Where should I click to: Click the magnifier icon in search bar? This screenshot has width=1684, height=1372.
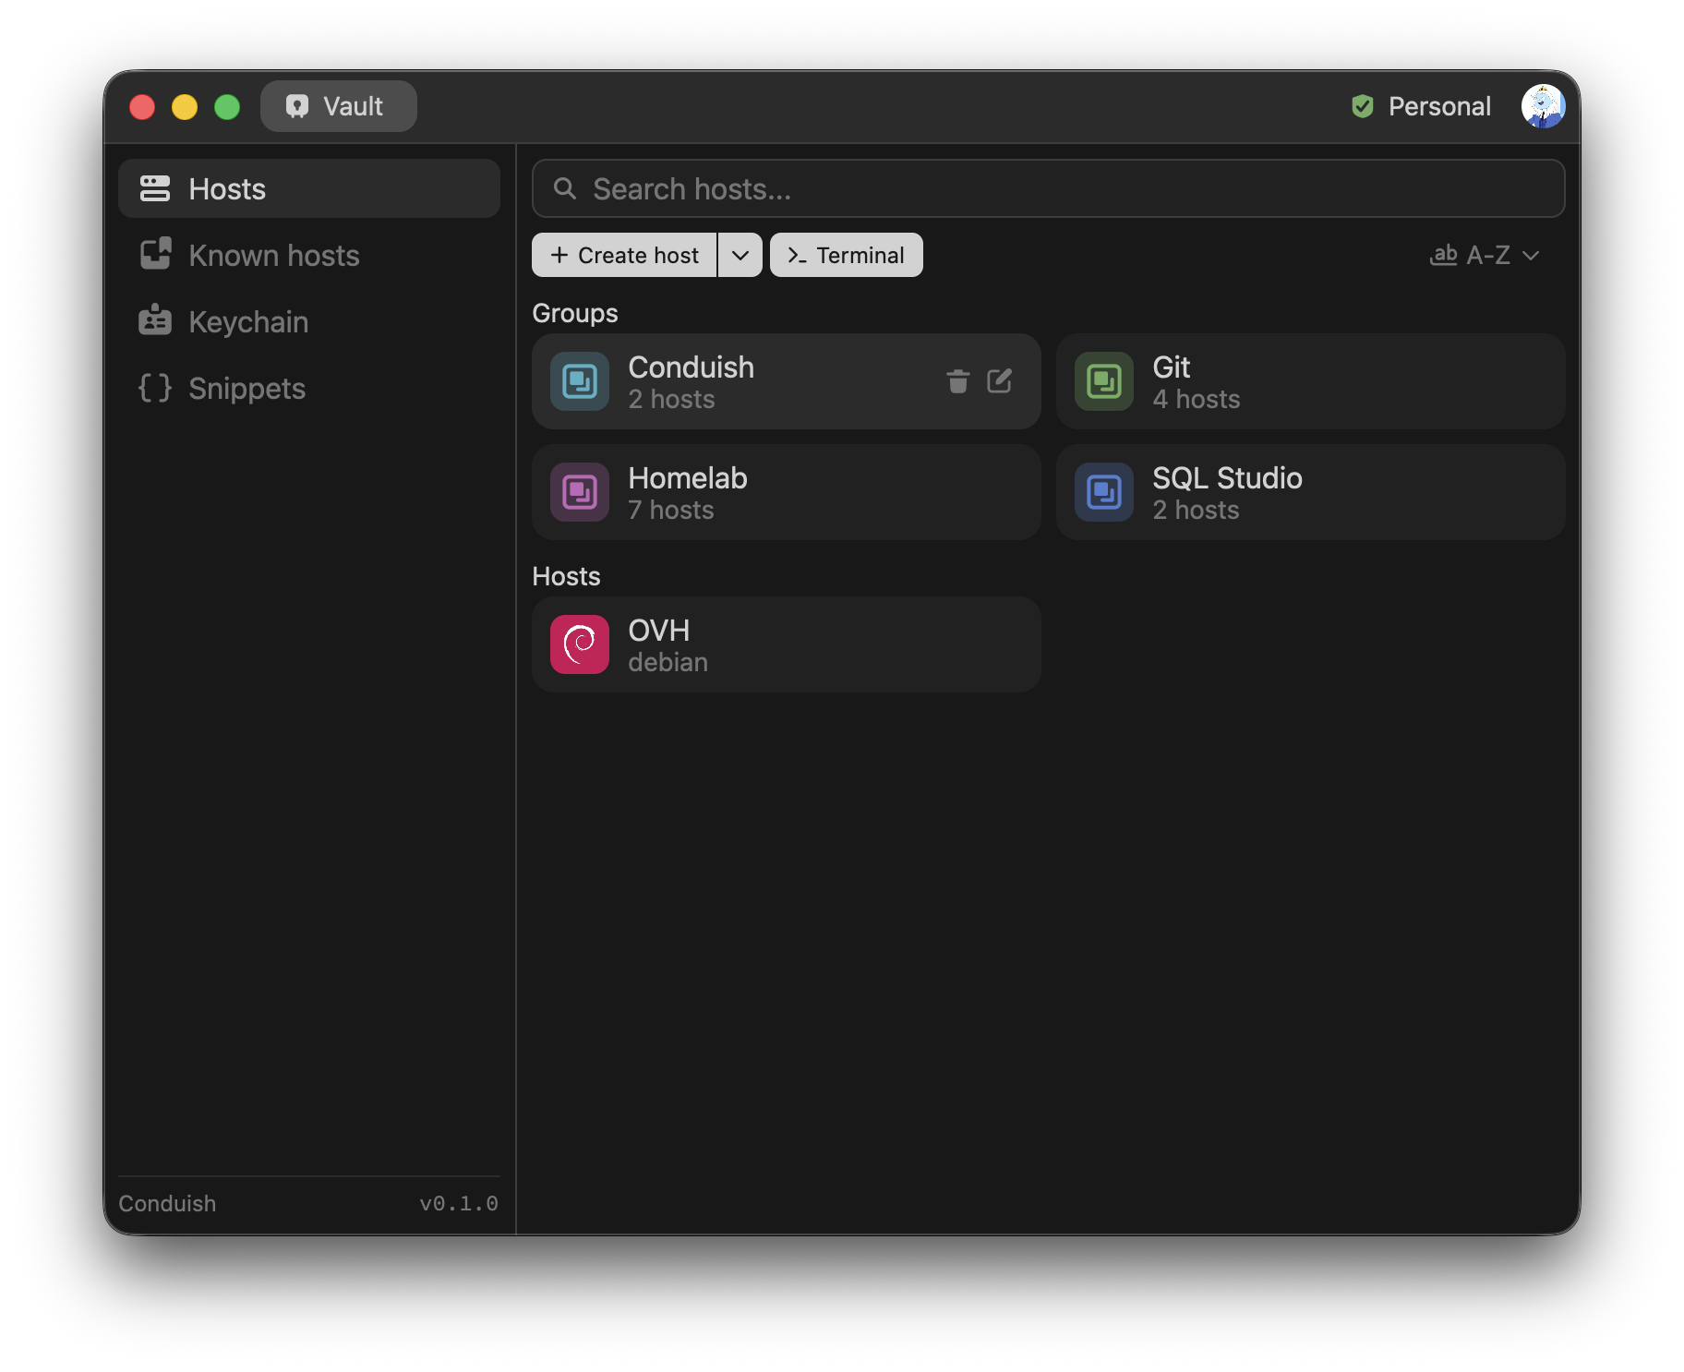[564, 188]
